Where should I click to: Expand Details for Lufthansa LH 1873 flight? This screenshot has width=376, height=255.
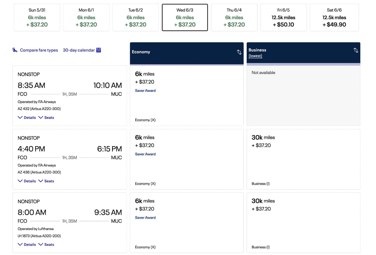(27, 245)
